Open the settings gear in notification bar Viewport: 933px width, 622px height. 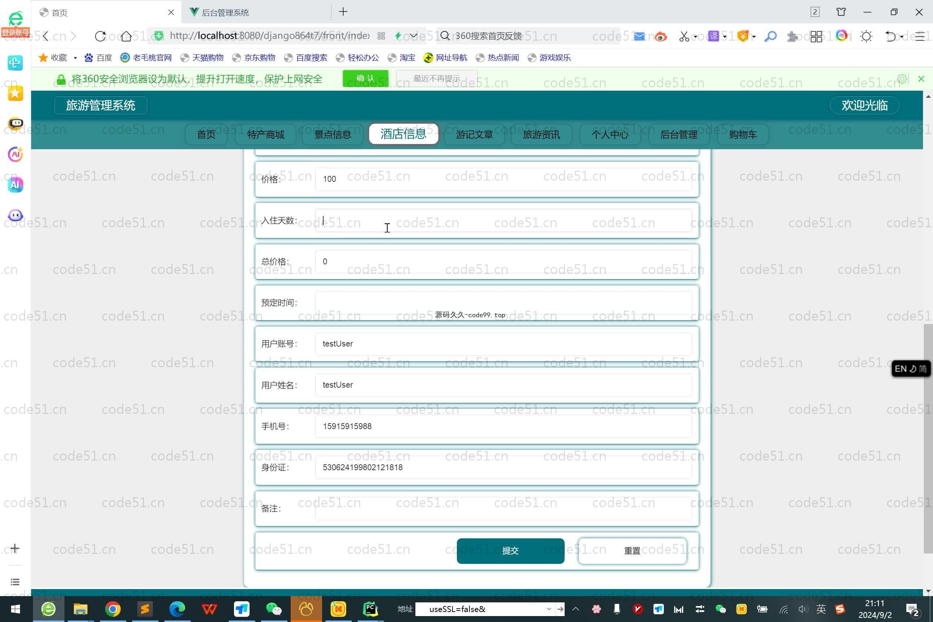coord(902,78)
